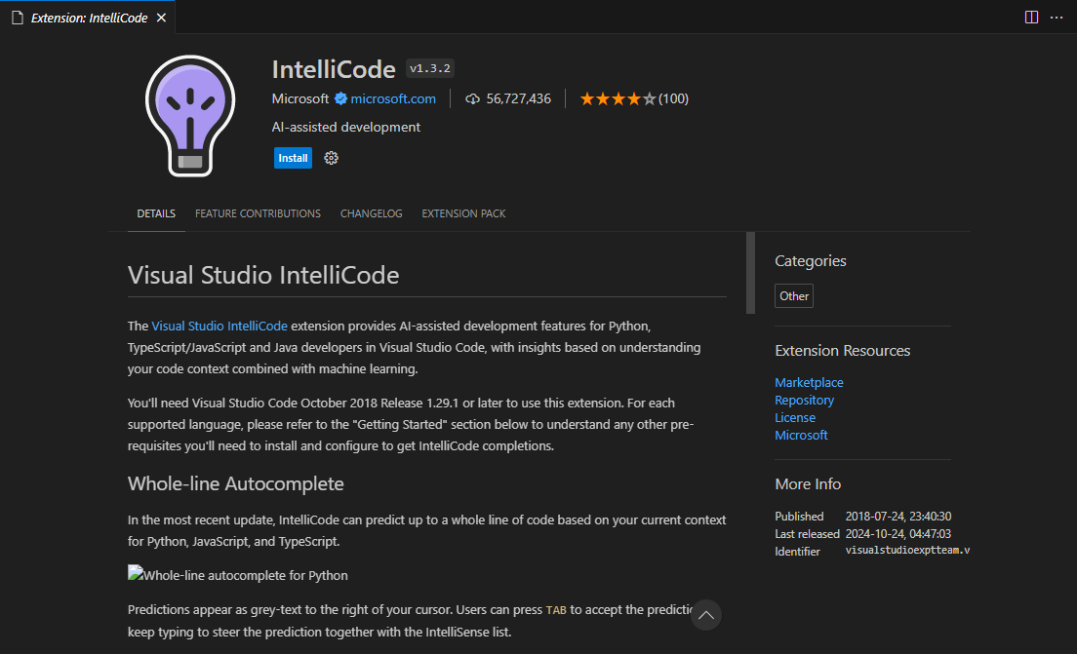Install the IntelliCode extension

click(x=294, y=158)
